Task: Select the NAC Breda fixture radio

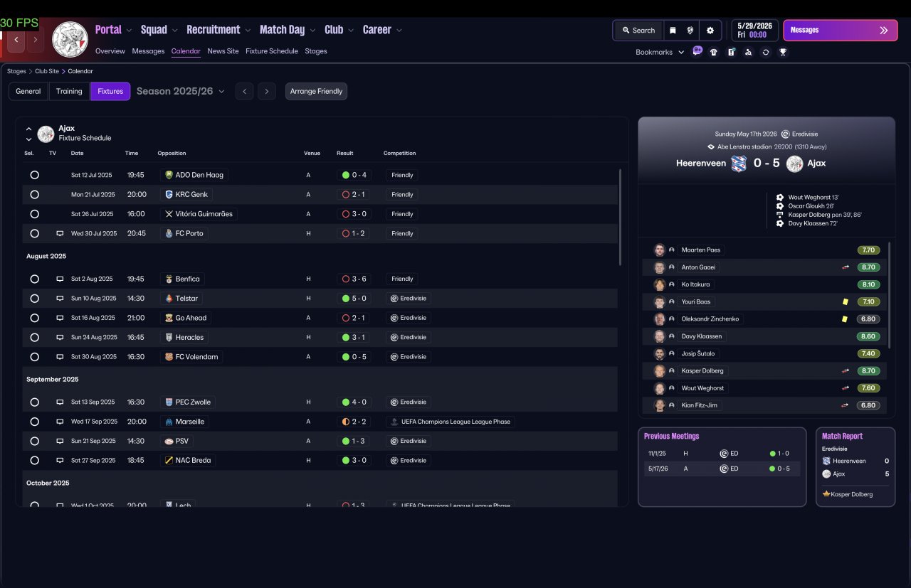Action: (34, 460)
